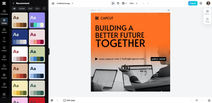Apply the sage green theme swatch
The image size is (212, 103).
coord(37,54)
